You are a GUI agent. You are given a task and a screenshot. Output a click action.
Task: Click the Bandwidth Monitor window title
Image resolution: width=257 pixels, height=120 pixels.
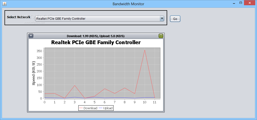coord(128,4)
